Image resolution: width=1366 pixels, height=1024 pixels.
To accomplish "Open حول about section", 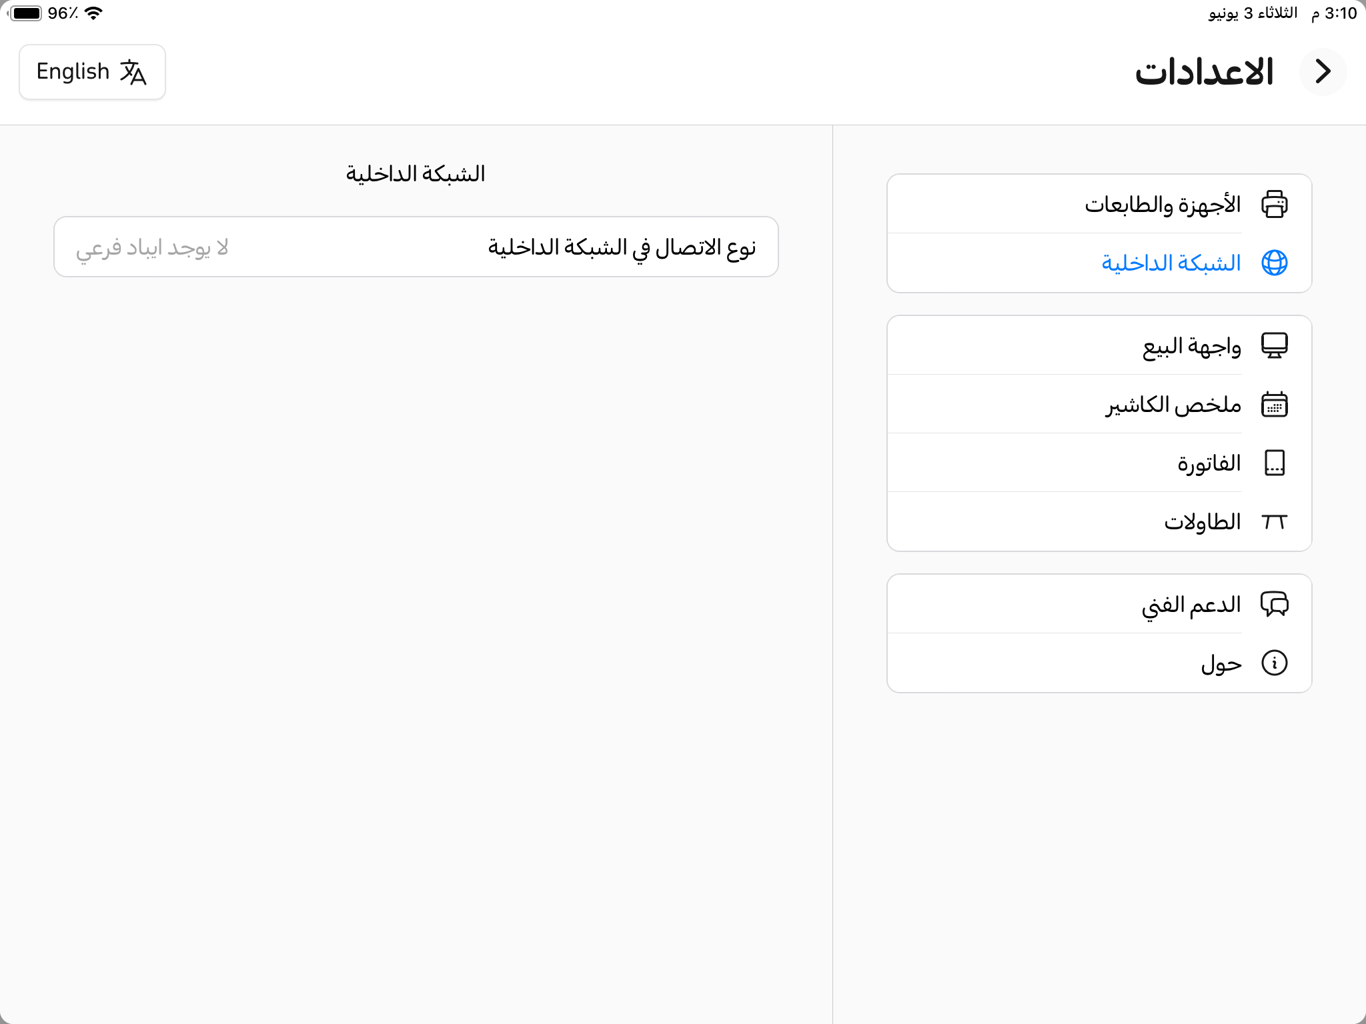I will coord(1099,663).
